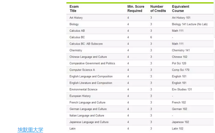Click the Calculus AB row title
Screen dimensions: 215x133
(x=77, y=31)
